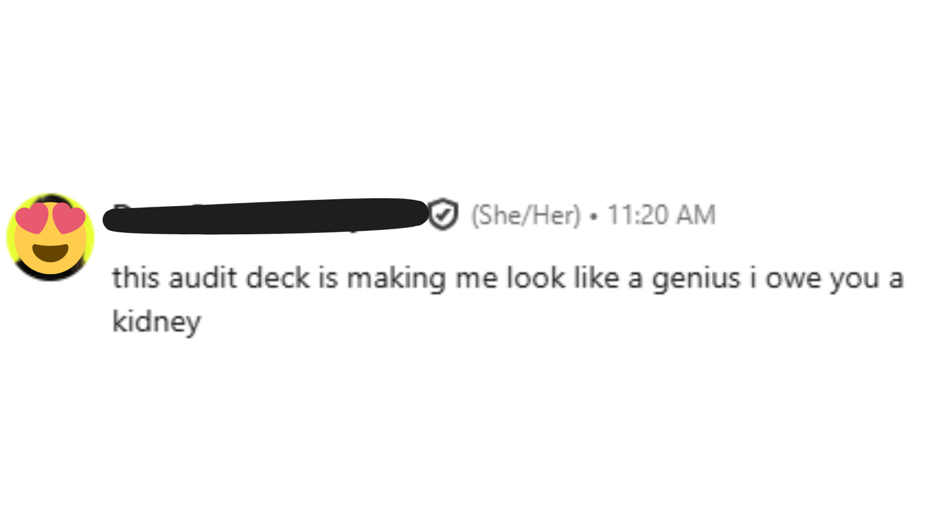
Task: Click "AM" in the timestamp
Action: 696,215
